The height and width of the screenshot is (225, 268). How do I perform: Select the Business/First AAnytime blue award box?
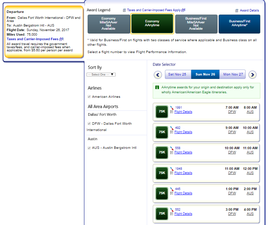coord(239,24)
